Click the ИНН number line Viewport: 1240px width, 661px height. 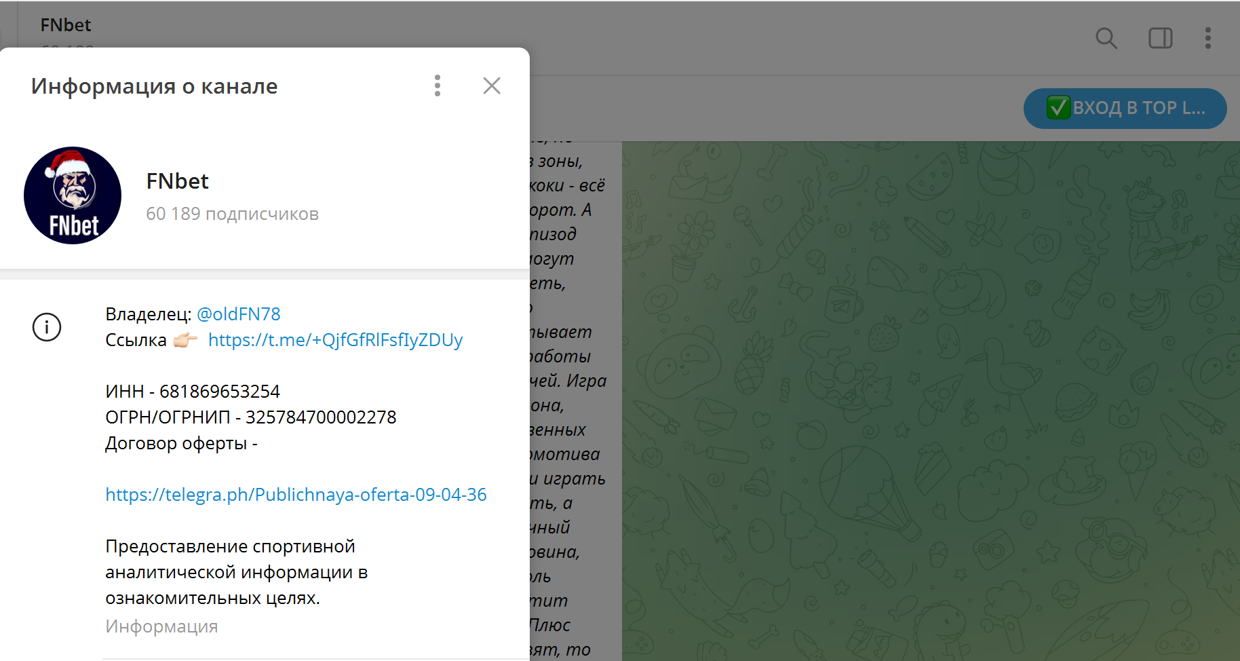[x=193, y=392]
